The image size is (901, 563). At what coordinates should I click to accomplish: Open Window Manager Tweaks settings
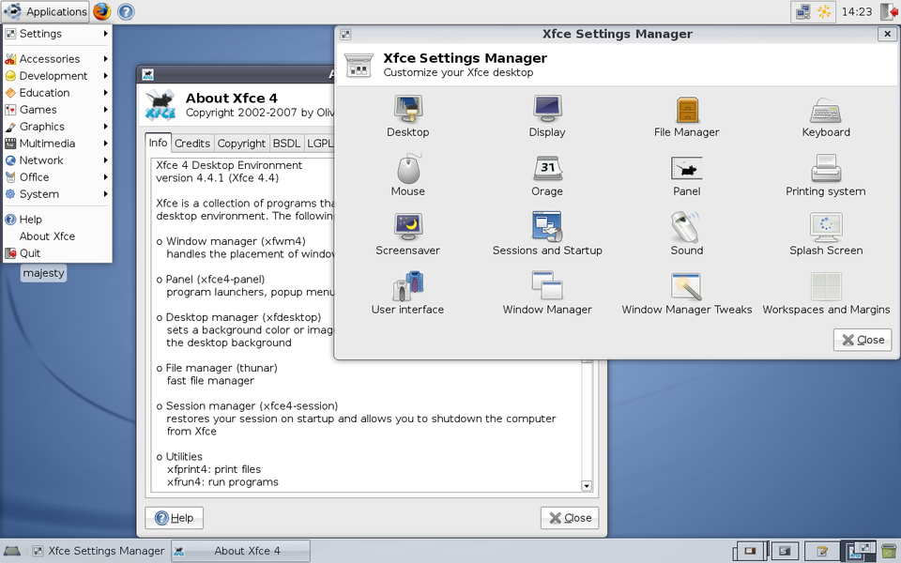coord(687,294)
